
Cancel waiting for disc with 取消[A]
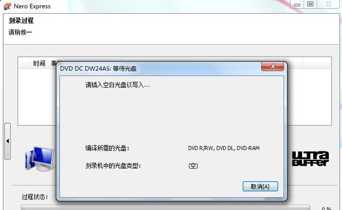point(260,186)
